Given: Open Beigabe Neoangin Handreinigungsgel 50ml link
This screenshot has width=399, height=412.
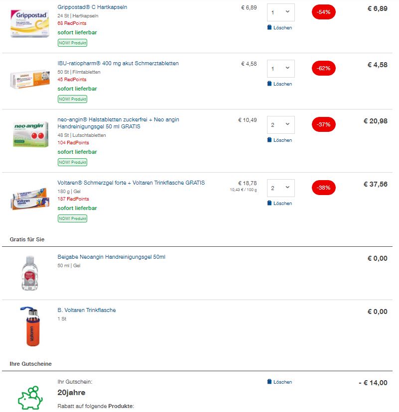Looking at the screenshot, I should click(x=111, y=257).
